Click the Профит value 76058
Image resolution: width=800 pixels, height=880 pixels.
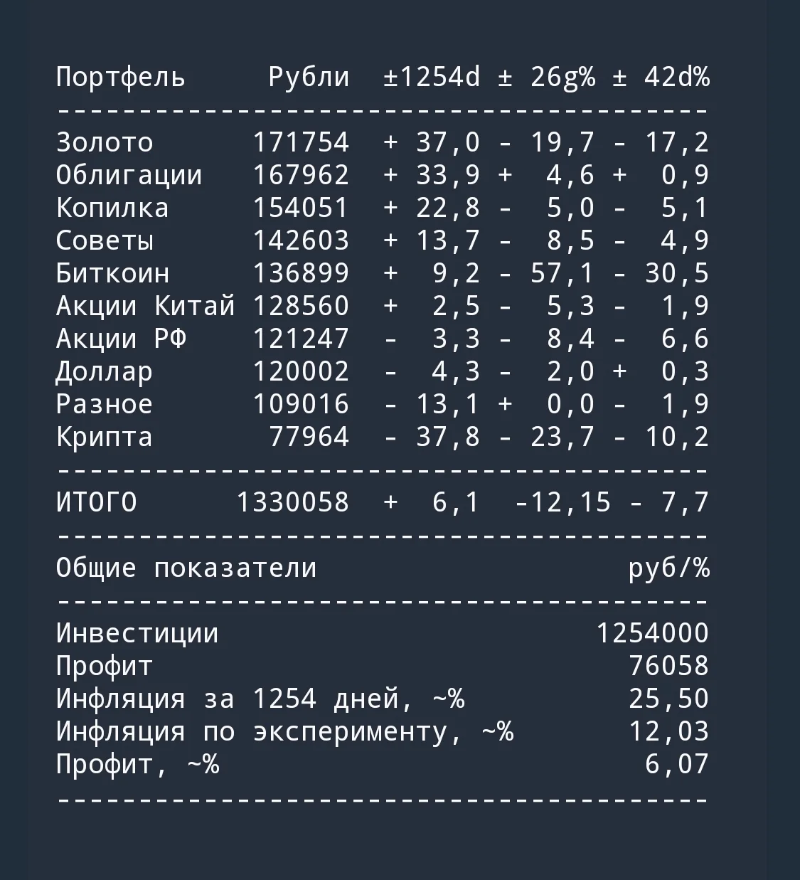669,666
